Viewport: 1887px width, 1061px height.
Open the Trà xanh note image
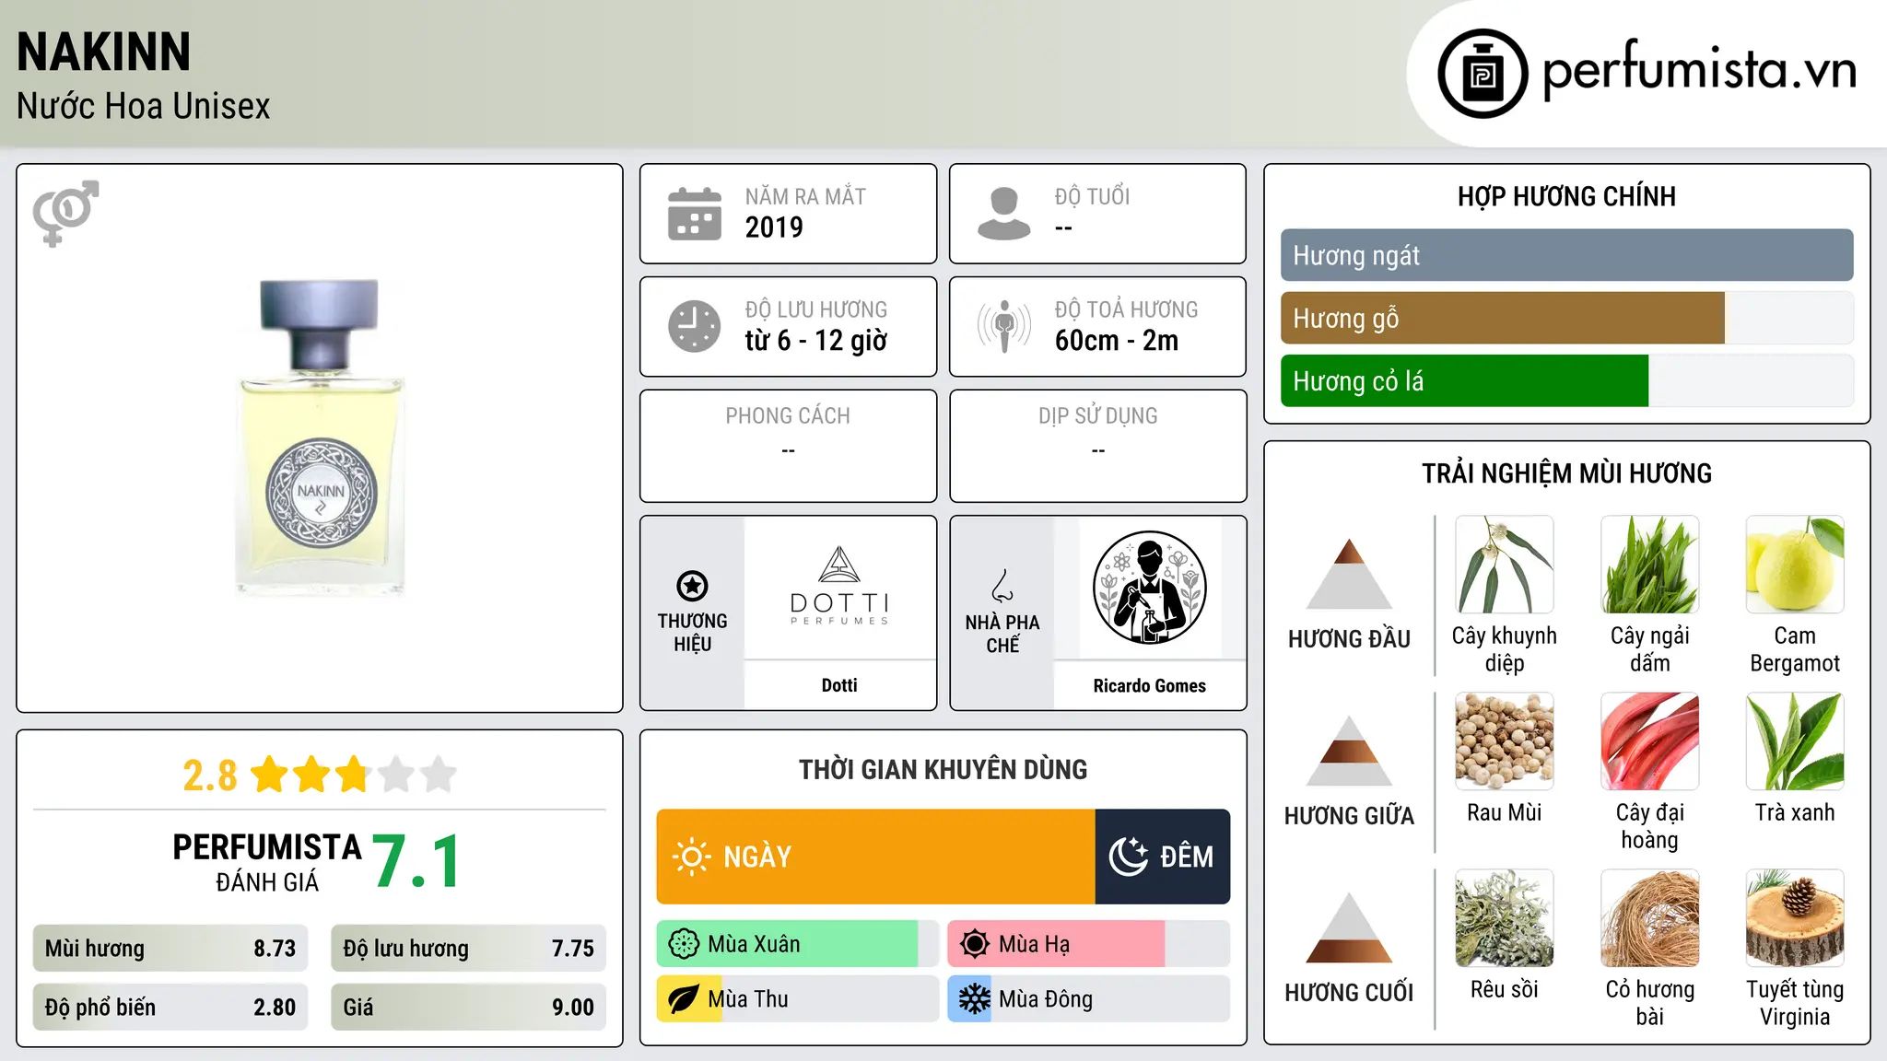(1795, 741)
